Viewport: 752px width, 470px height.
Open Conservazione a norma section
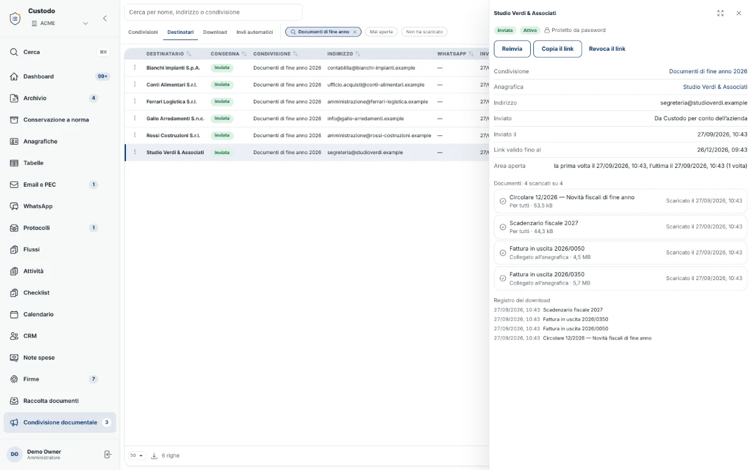60,120
